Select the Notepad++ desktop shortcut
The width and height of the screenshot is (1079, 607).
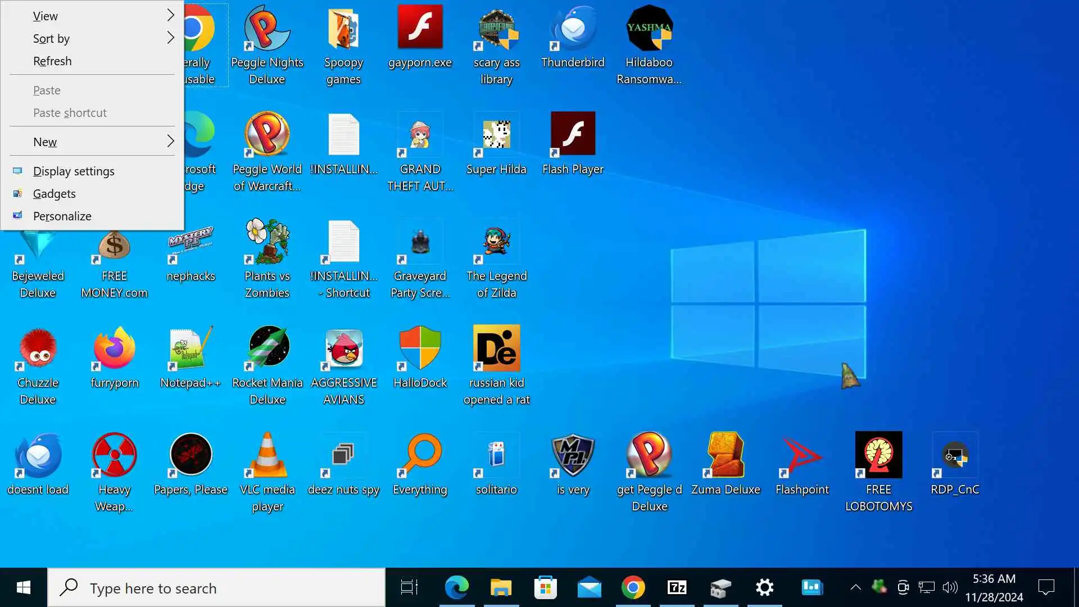point(190,348)
